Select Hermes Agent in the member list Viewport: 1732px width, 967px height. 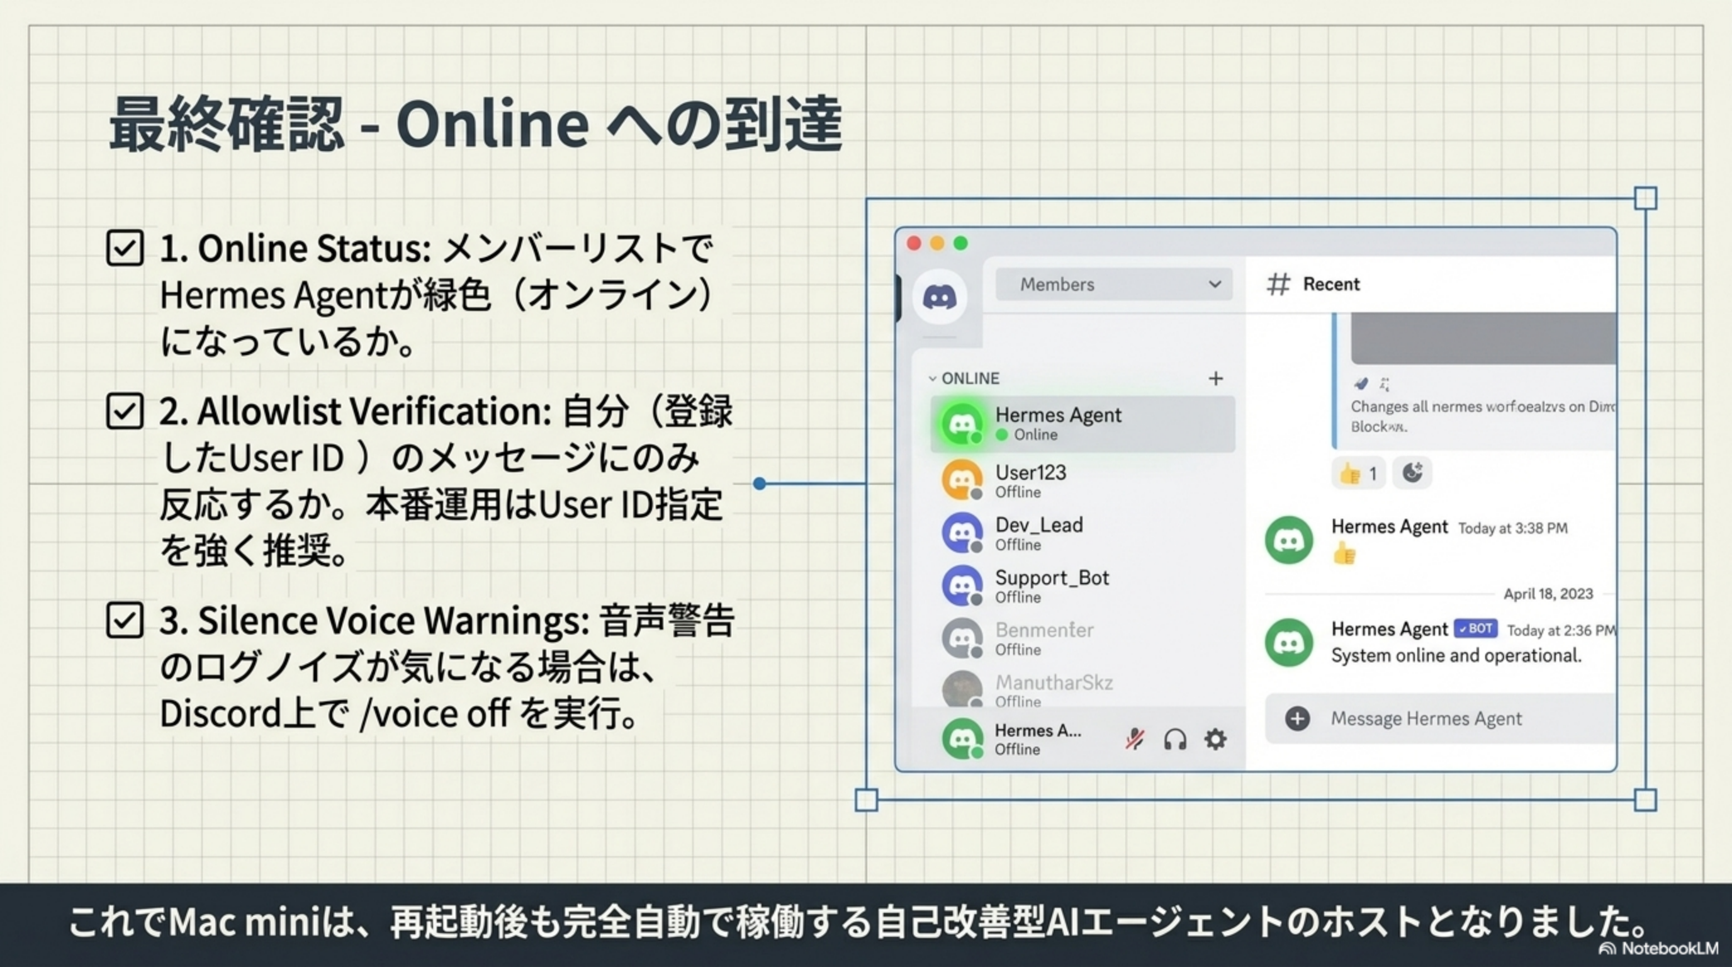(x=1082, y=424)
